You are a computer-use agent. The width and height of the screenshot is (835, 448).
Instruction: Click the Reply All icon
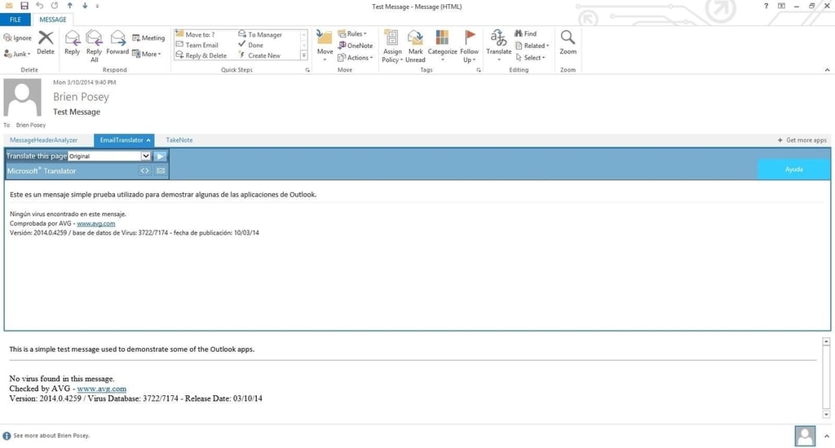pos(94,38)
